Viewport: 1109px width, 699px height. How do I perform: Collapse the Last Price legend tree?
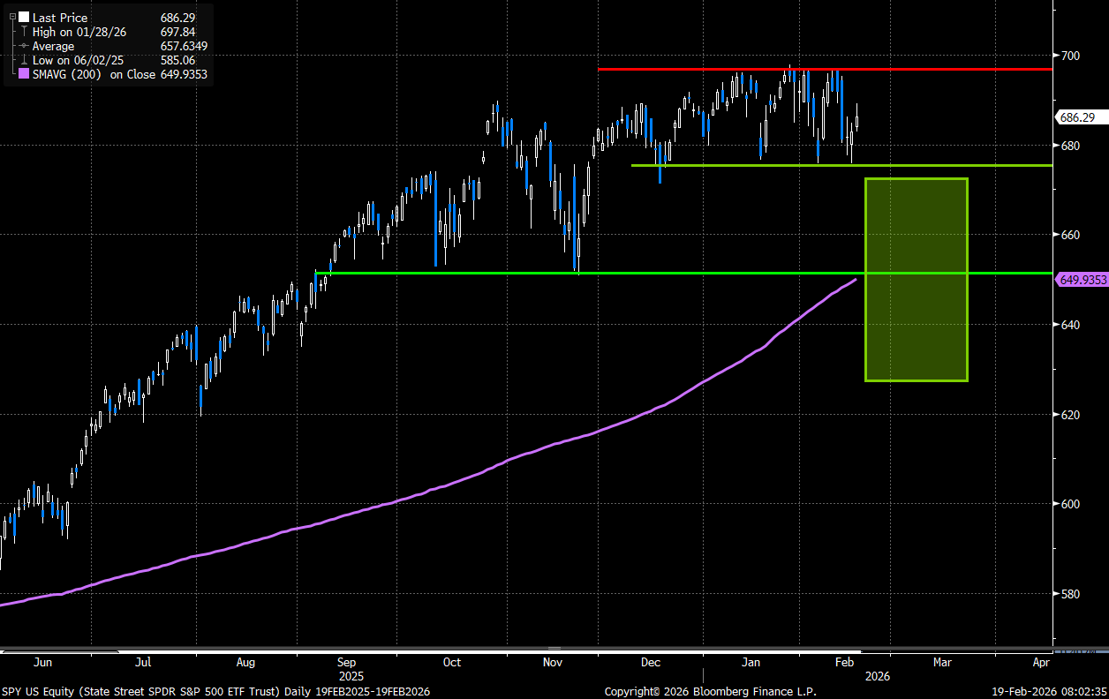click(12, 18)
